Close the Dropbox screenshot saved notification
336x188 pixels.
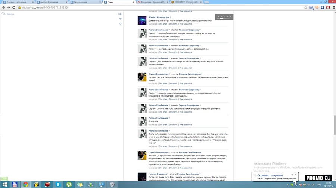click(x=295, y=175)
